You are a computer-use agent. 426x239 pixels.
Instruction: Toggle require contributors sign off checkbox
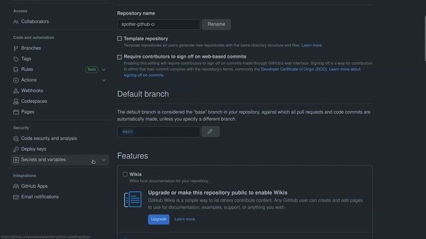[x=120, y=57]
